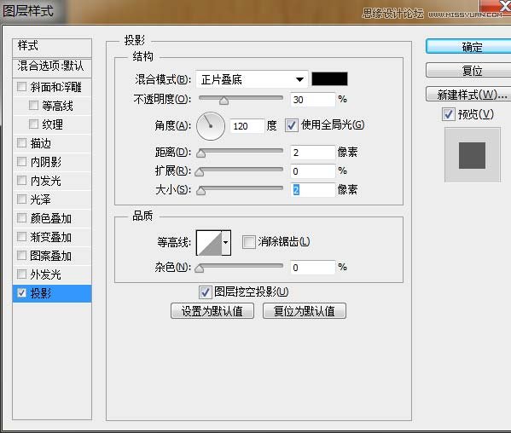511x433 pixels.
Task: Click the 确定 button
Action: click(472, 47)
